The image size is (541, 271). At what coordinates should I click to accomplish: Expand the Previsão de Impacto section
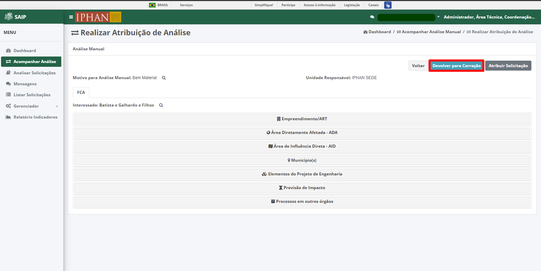coord(302,188)
